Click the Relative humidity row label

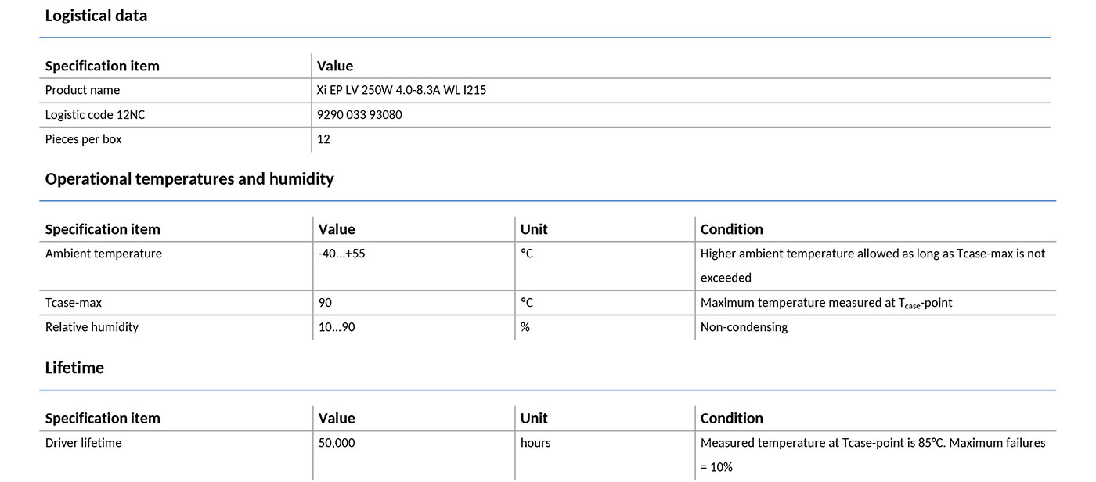coord(92,327)
